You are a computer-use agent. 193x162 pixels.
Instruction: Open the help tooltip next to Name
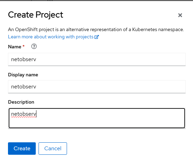click(34, 46)
